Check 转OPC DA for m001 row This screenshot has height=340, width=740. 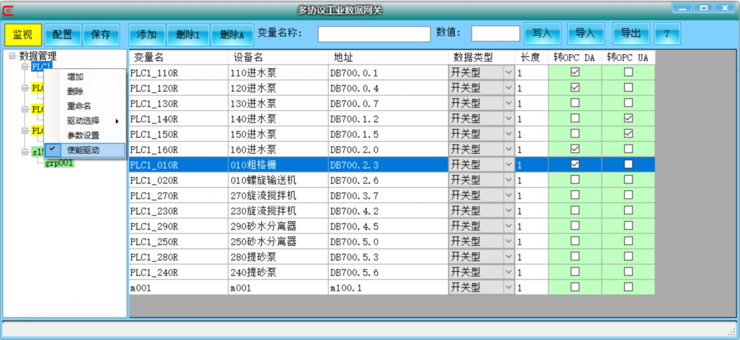tap(575, 287)
